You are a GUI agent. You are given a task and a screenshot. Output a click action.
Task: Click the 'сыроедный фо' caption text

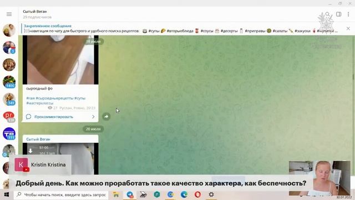click(x=39, y=88)
